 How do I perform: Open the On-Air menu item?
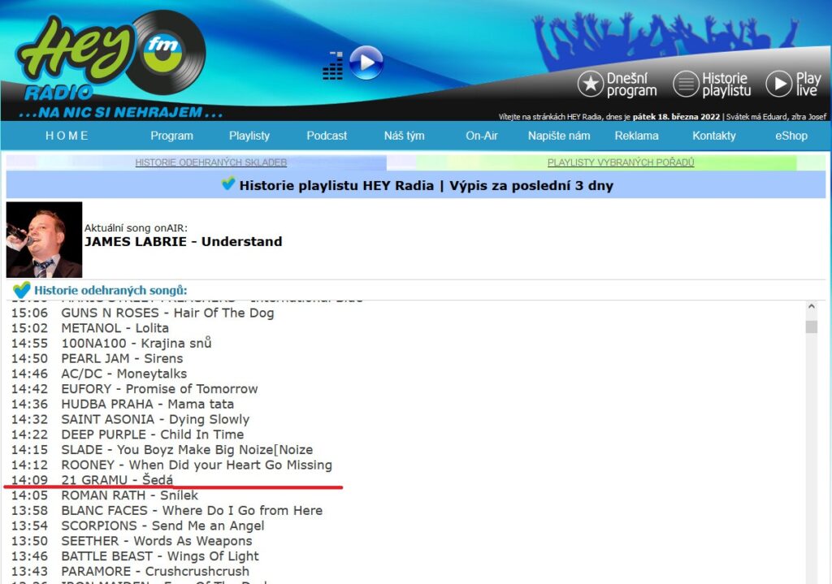(482, 136)
